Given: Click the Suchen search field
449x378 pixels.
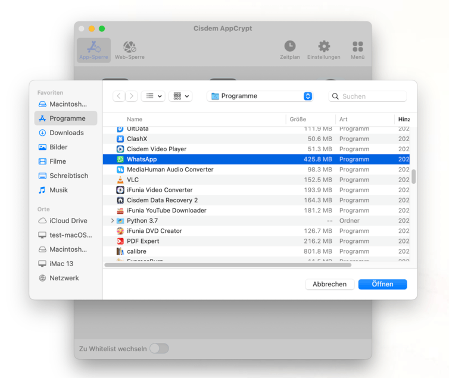Looking at the screenshot, I should 367,96.
